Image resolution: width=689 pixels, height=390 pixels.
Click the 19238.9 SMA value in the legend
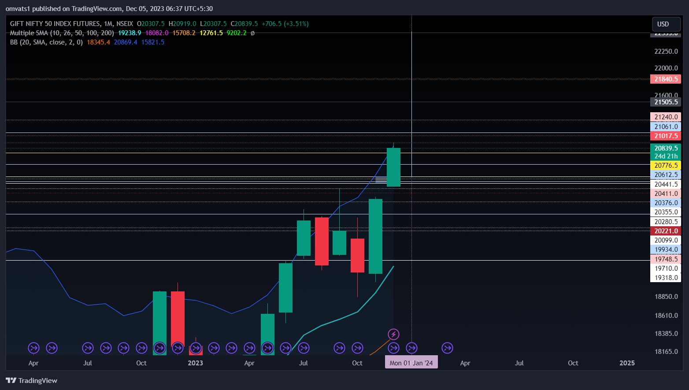[130, 33]
